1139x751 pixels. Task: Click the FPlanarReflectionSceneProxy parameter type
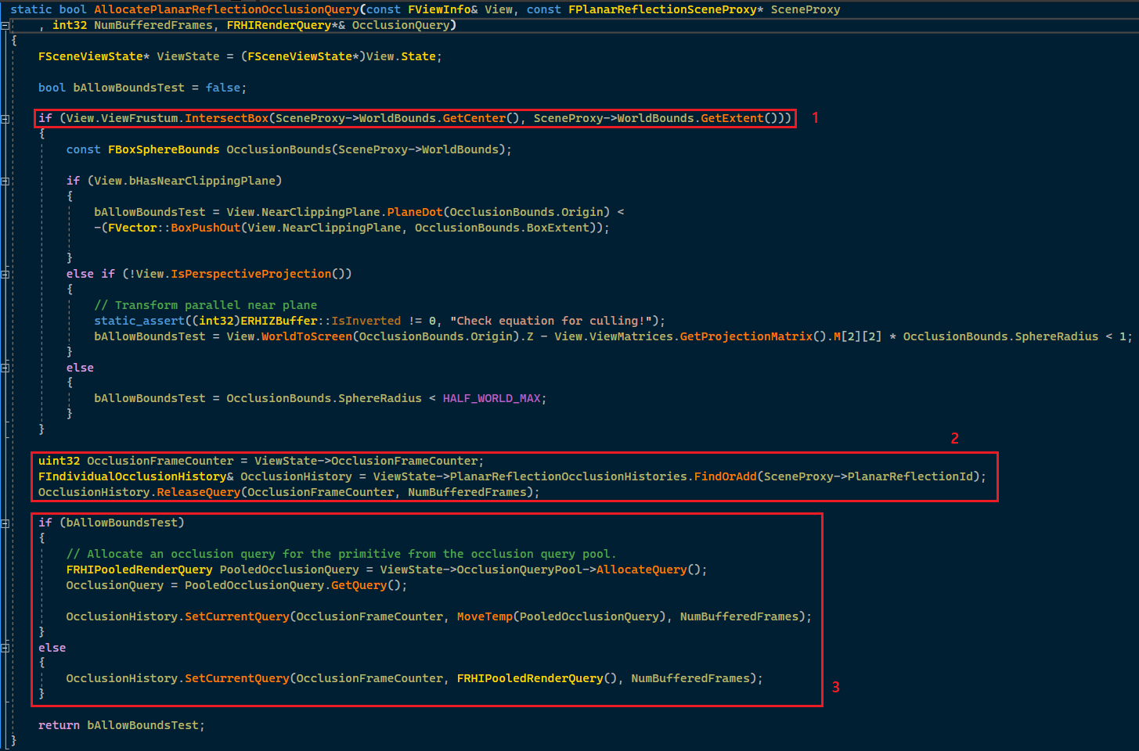(662, 9)
